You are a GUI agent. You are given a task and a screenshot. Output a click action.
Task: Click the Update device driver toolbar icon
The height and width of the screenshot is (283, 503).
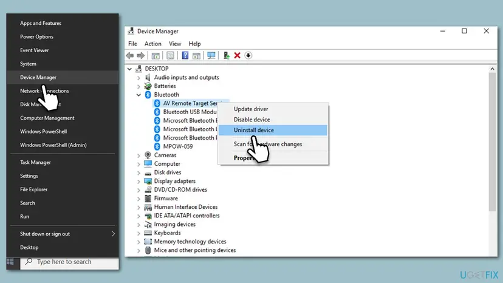point(227,55)
